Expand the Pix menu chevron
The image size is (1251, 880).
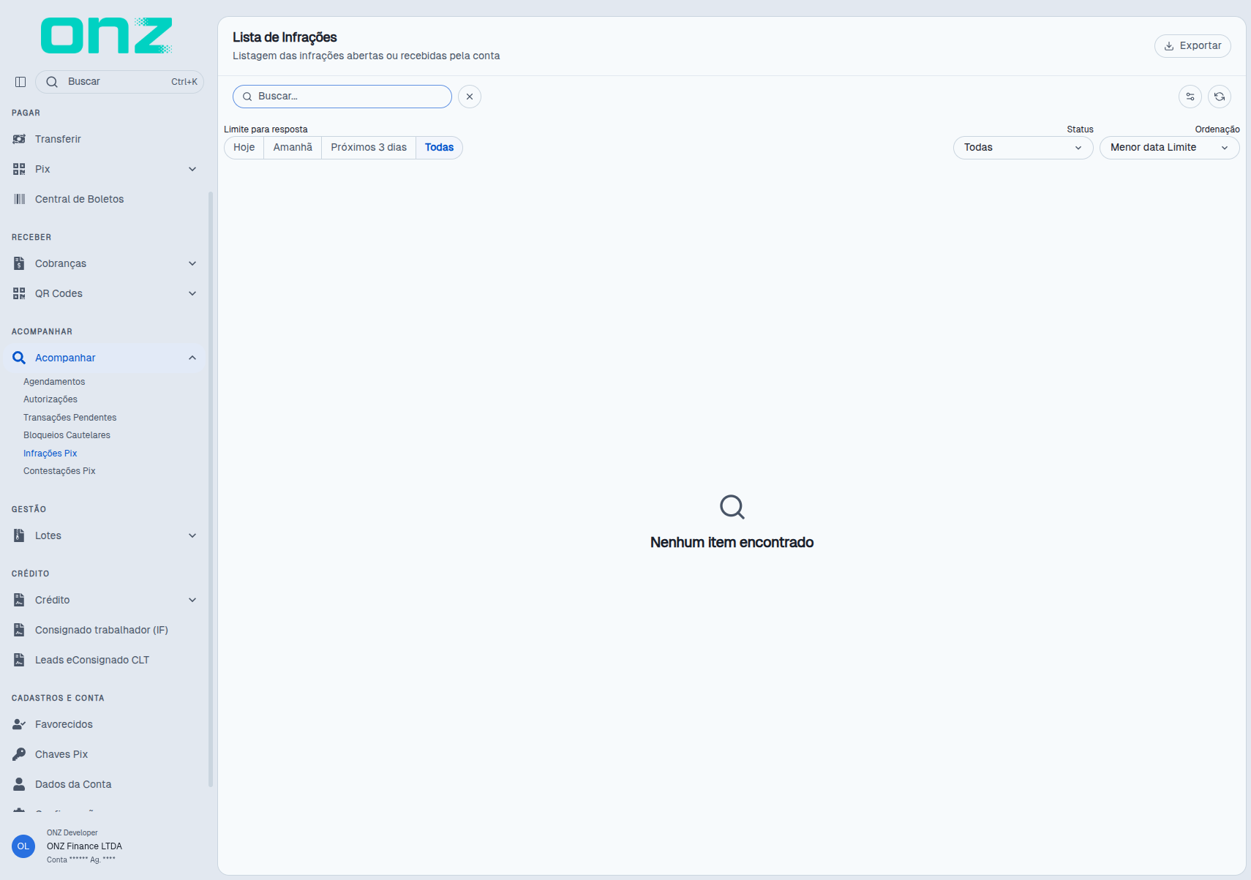pos(192,169)
